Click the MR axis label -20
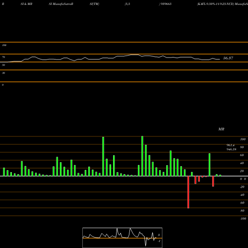 (x=242, y=187)
